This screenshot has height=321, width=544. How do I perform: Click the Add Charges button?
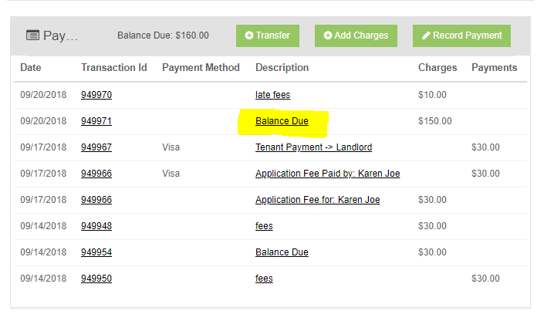tap(356, 35)
